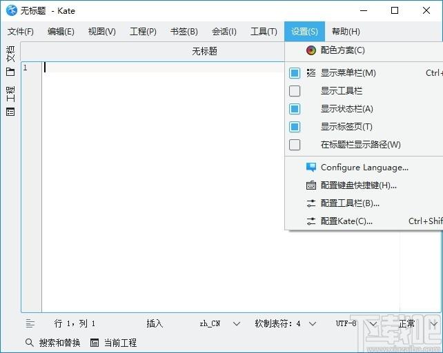Close the open 设置(S) menu
This screenshot has width=443, height=353.
[304, 31]
